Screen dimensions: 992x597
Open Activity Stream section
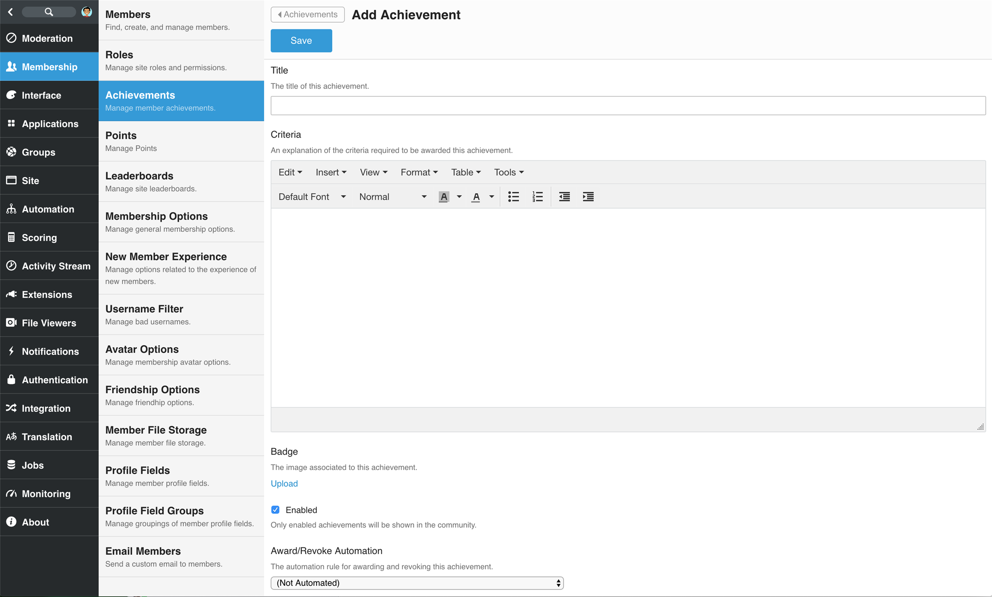tap(49, 266)
